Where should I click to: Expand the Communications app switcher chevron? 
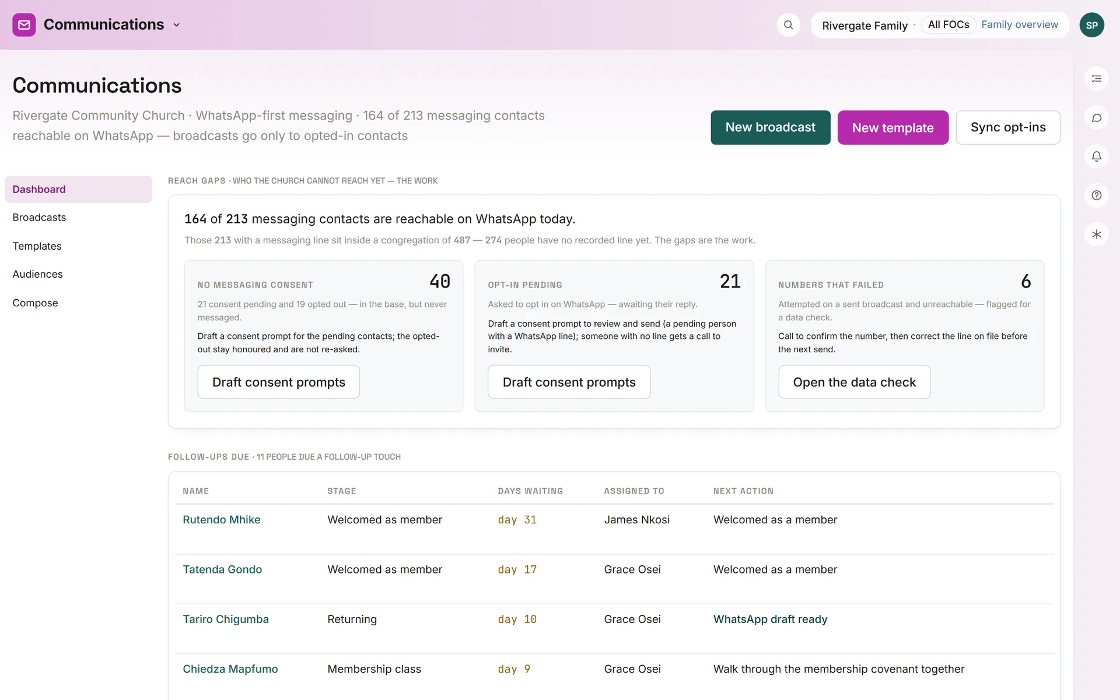[x=177, y=25]
